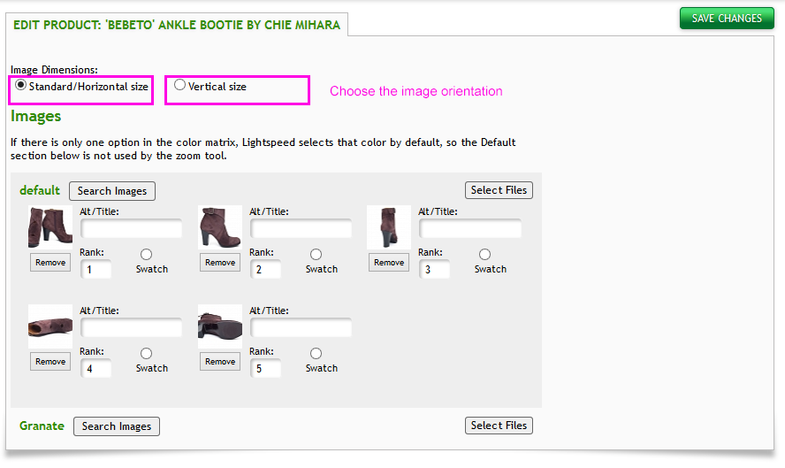Click the second boot thumbnail image
Screen dimensions: 785x468
(220, 226)
